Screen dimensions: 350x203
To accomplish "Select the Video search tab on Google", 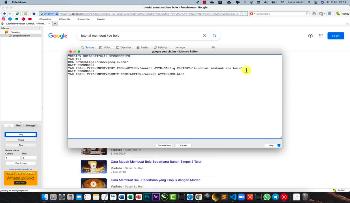I will pyautogui.click(x=105, y=47).
